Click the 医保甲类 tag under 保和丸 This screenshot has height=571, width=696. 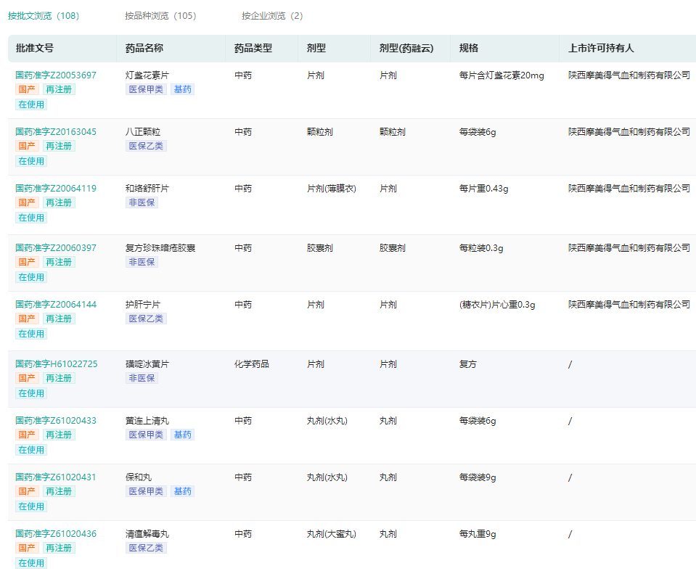click(146, 491)
